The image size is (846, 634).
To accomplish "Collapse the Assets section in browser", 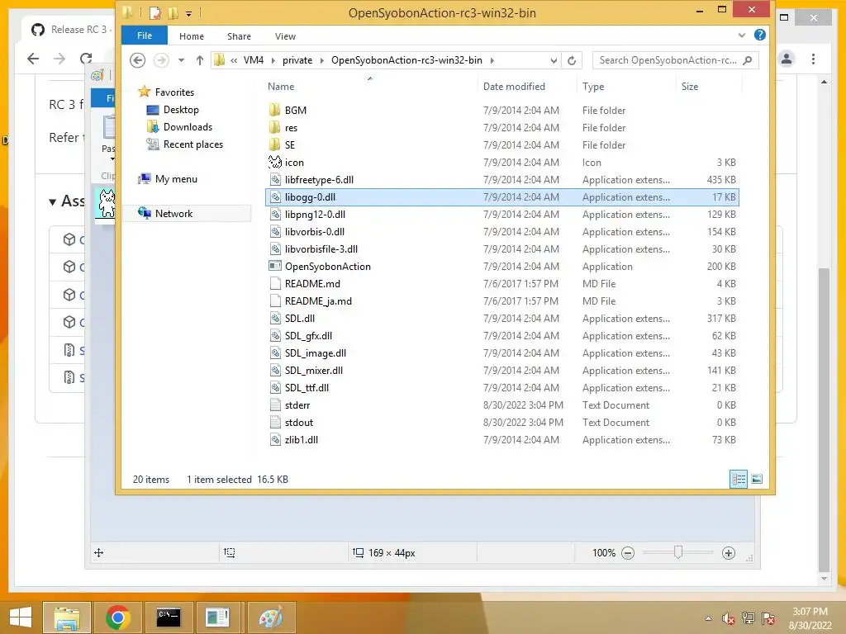I will point(52,202).
